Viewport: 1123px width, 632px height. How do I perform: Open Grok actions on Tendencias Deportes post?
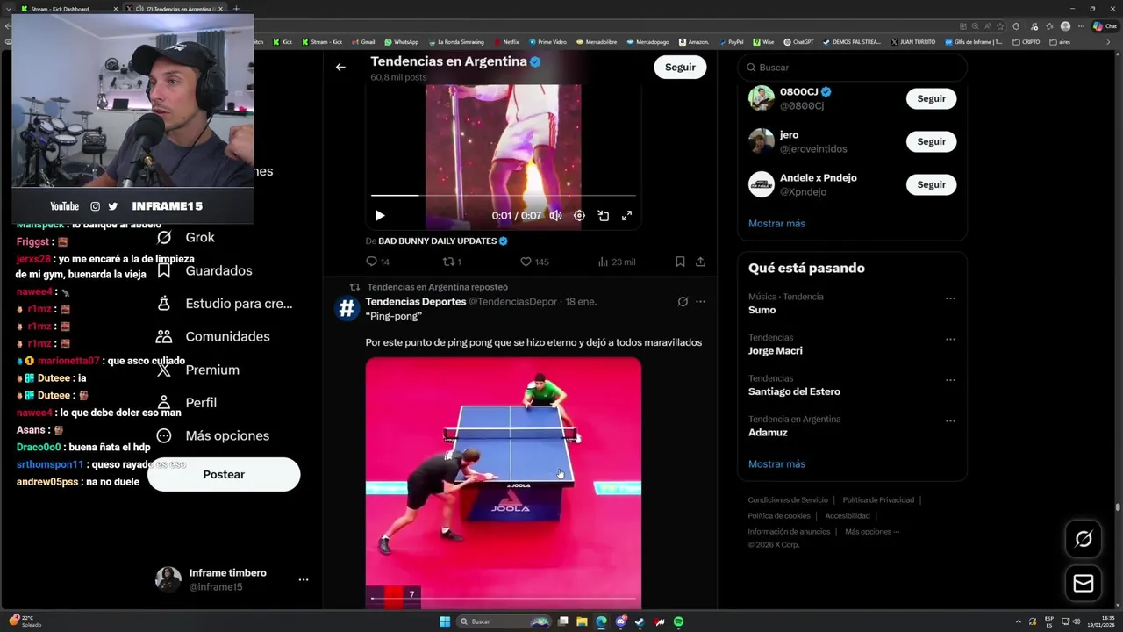coord(683,301)
